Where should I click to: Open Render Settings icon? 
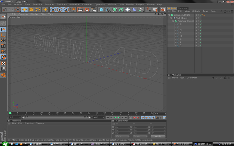pyautogui.click(x=94, y=10)
